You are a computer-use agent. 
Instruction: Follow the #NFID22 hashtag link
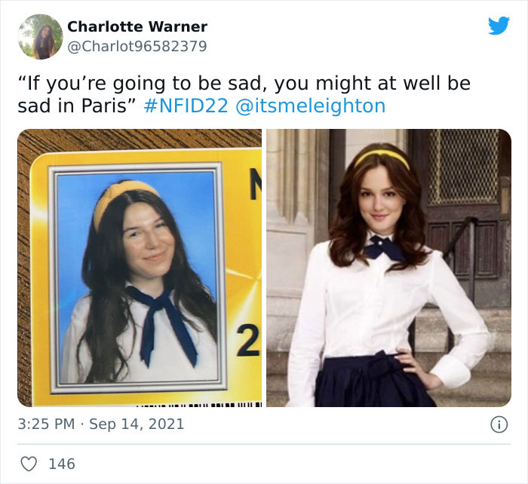tap(186, 106)
